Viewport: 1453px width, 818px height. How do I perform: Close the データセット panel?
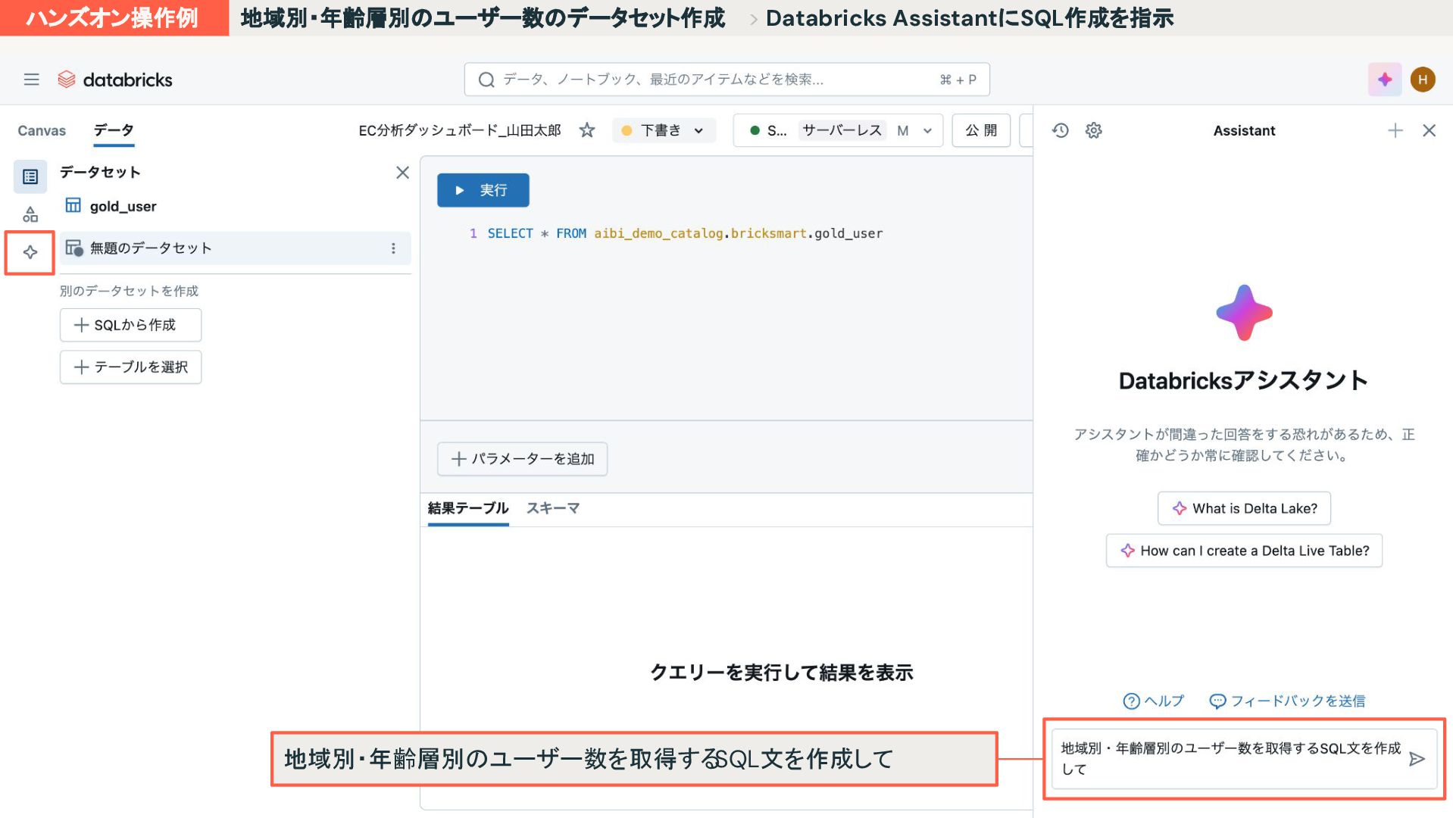[402, 173]
